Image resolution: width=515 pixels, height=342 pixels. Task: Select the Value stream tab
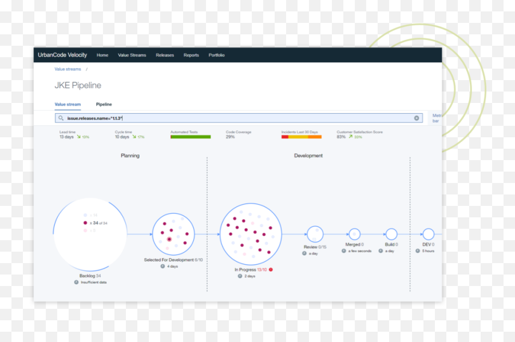pos(68,104)
